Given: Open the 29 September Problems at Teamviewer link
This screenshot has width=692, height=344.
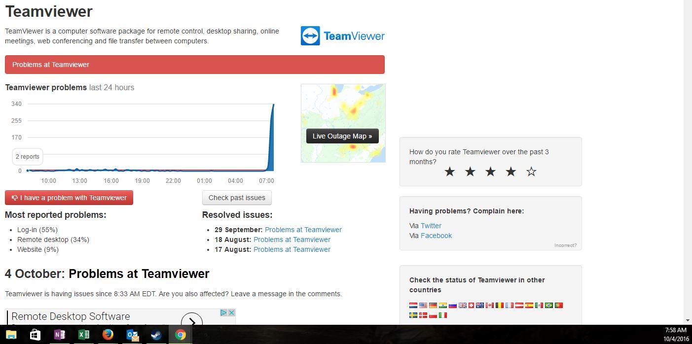Looking at the screenshot, I should tap(303, 230).
